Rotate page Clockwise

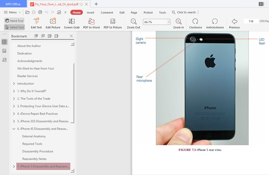coord(195,23)
